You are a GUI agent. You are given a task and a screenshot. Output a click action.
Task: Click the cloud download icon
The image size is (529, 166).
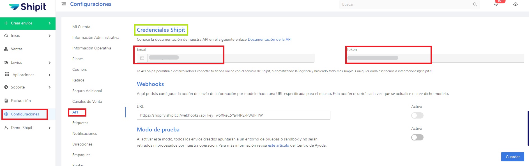coord(516,4)
